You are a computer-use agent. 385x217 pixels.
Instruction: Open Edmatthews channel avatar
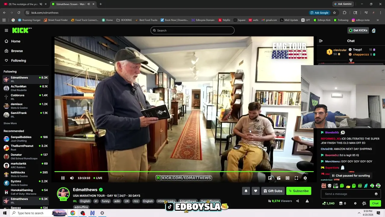[x=63, y=193]
